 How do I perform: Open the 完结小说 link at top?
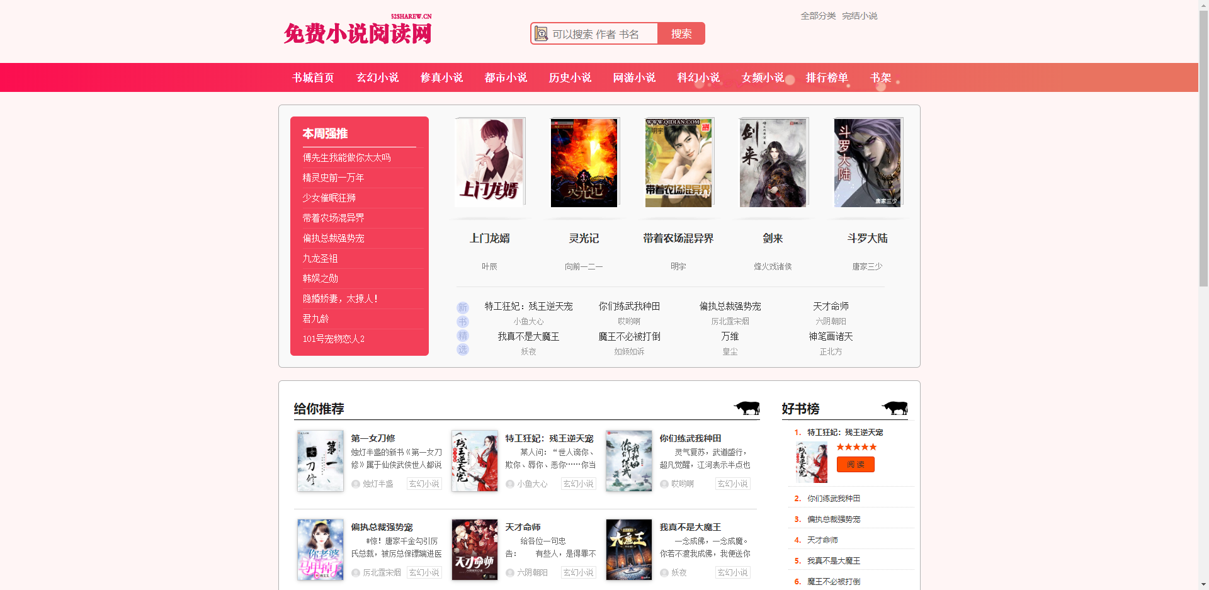860,16
